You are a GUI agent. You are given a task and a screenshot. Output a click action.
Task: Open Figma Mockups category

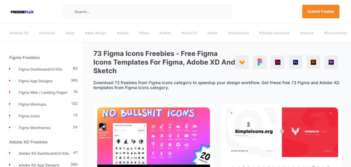coord(33,105)
